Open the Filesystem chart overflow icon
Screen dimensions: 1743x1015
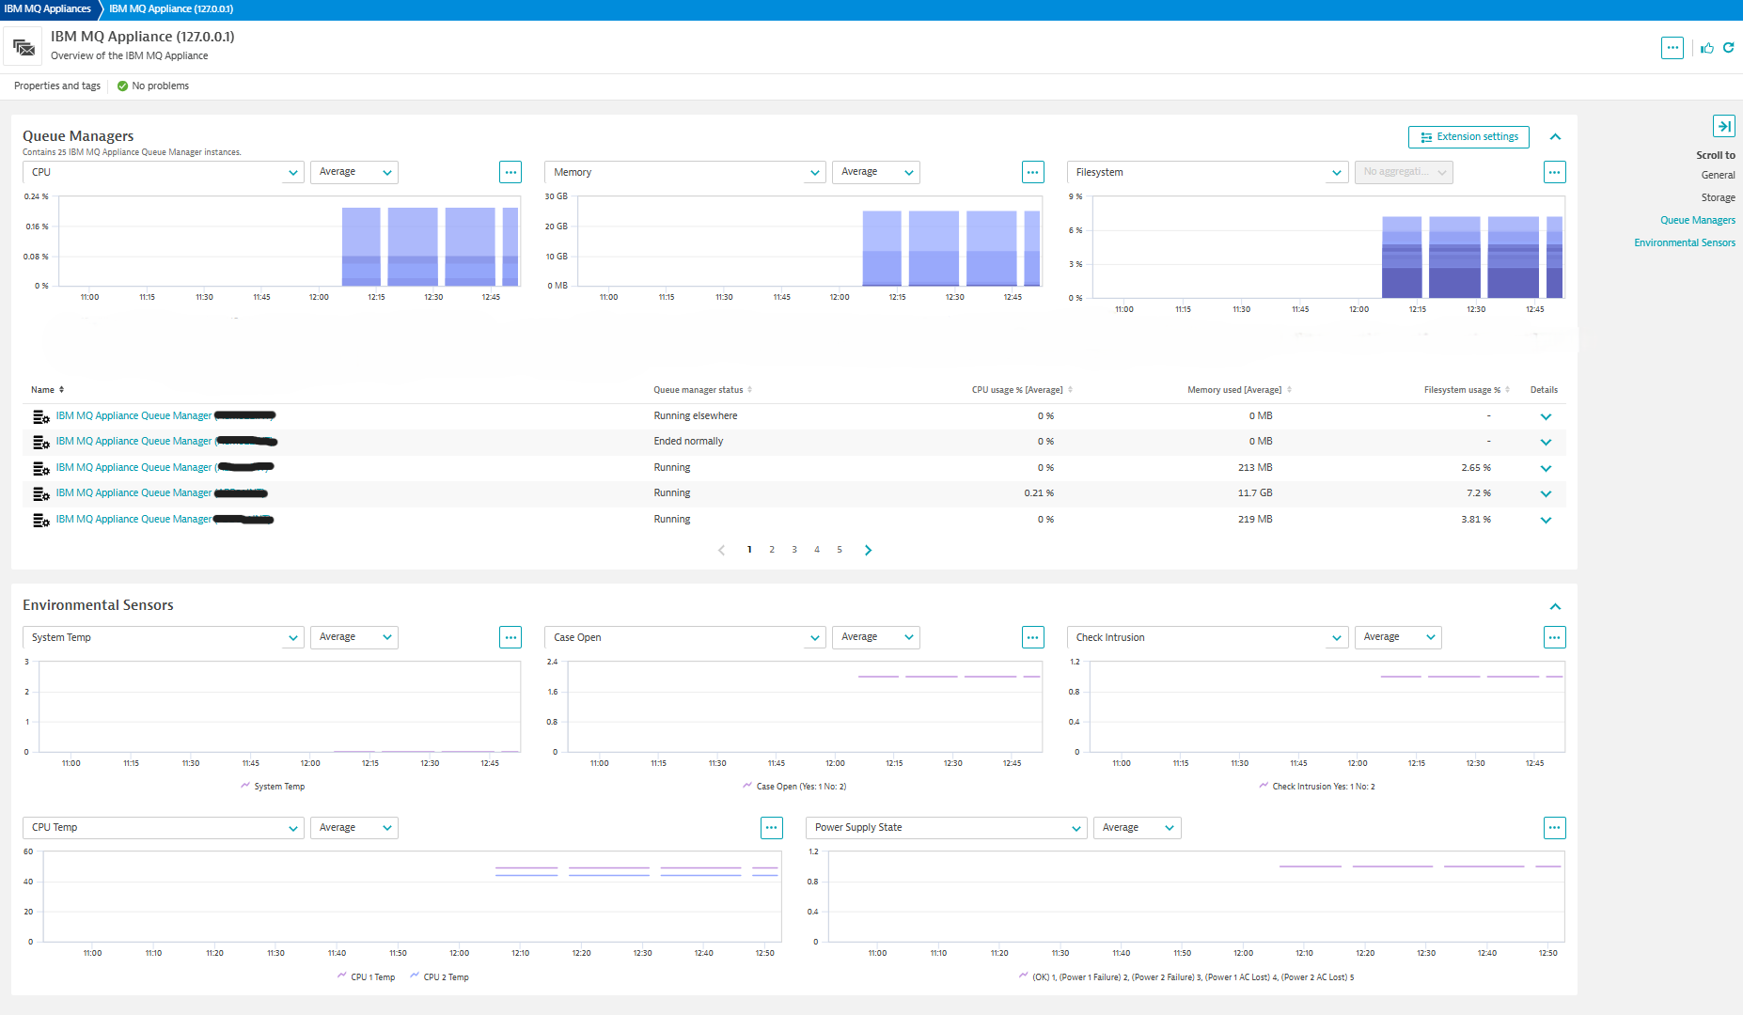point(1555,172)
